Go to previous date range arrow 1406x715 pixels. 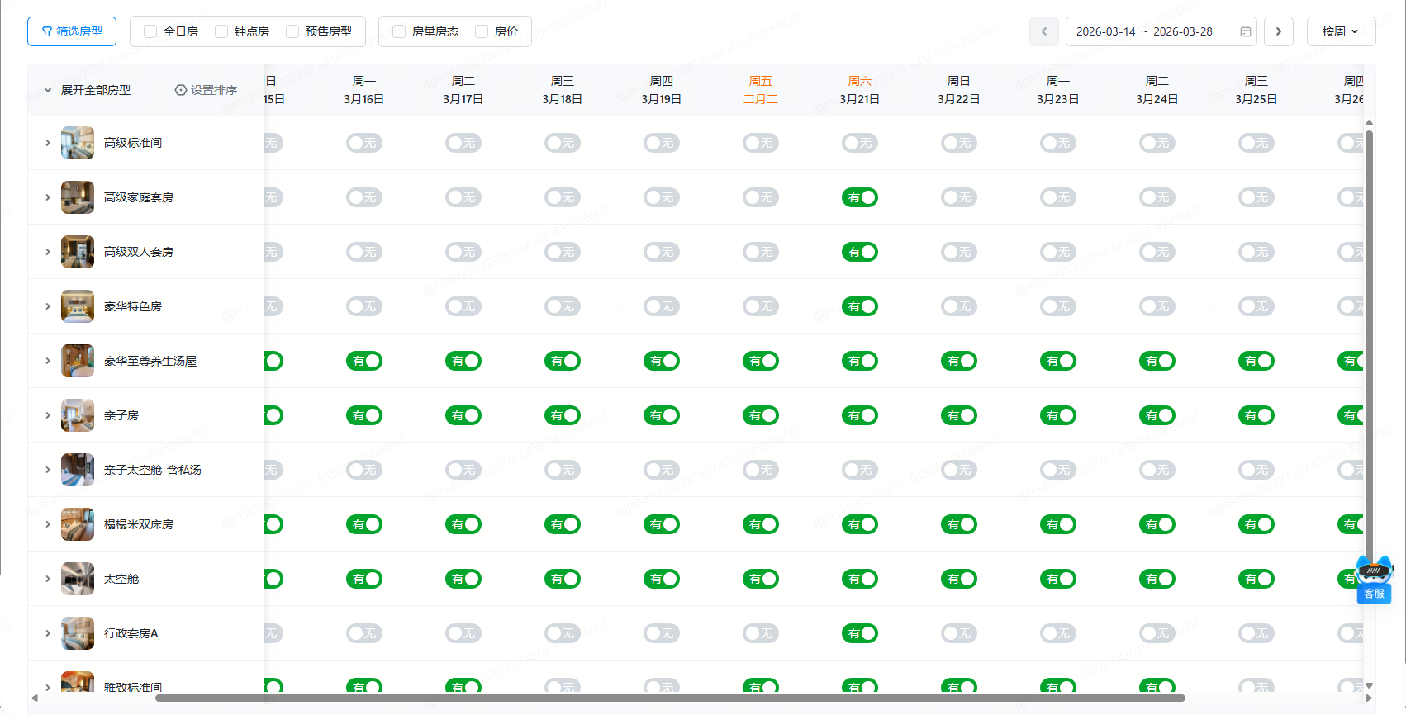(1043, 31)
